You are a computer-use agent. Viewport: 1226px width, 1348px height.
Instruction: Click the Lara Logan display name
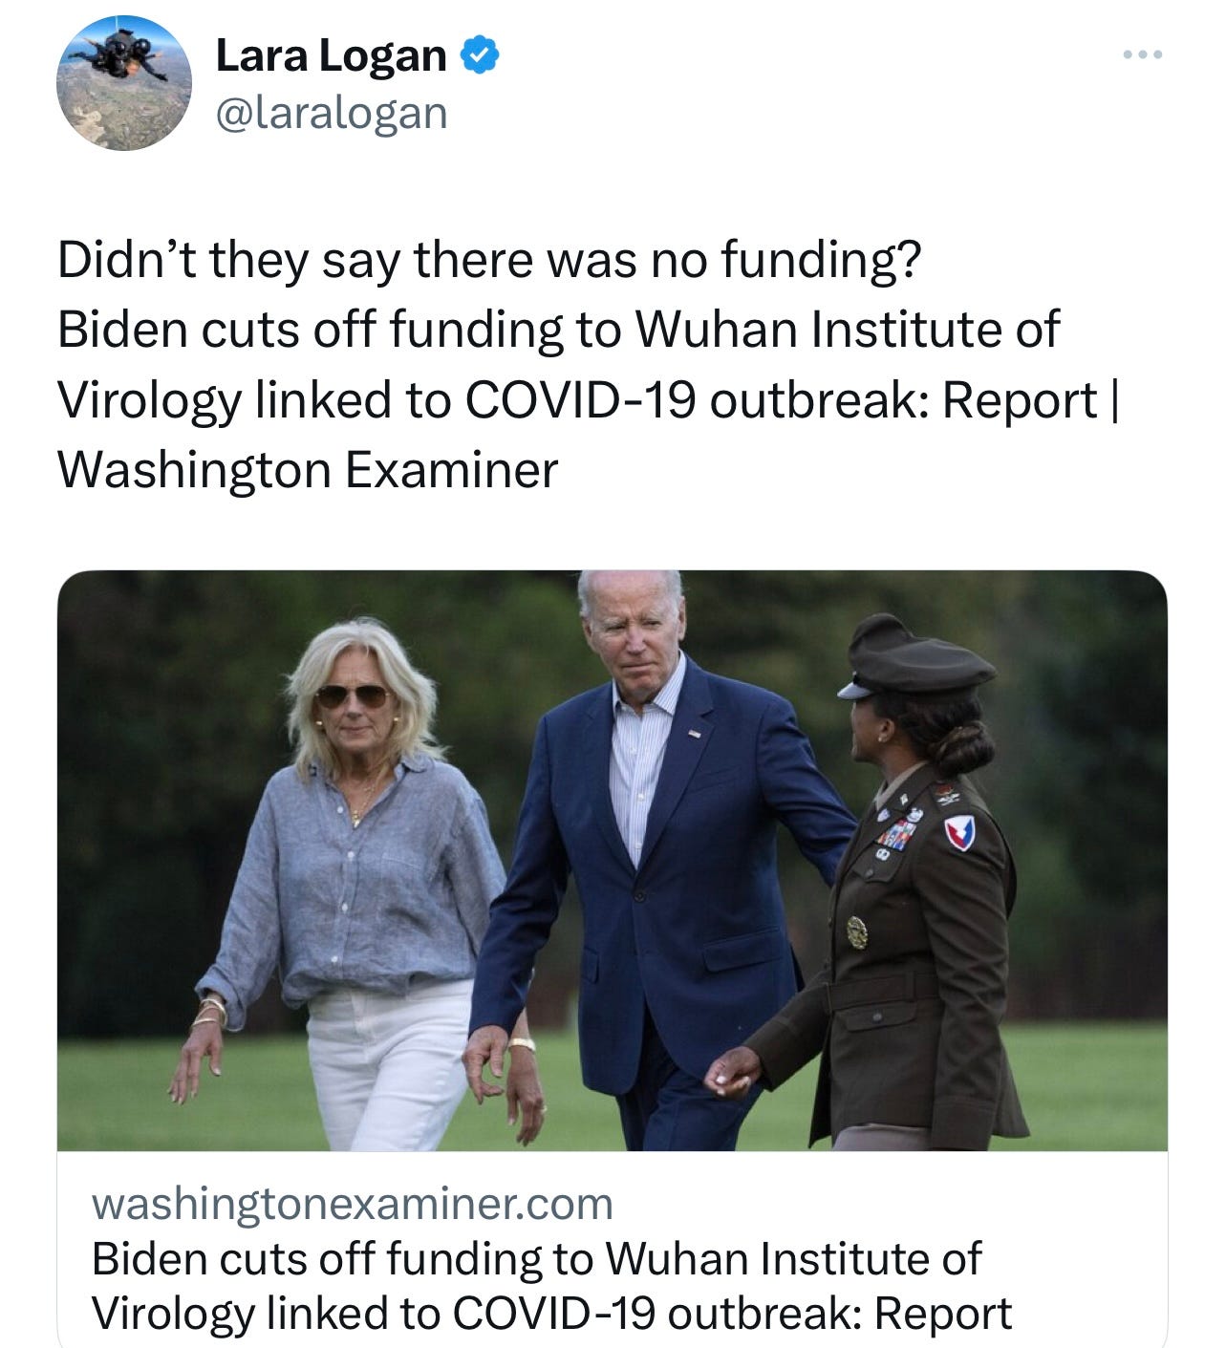point(331,55)
